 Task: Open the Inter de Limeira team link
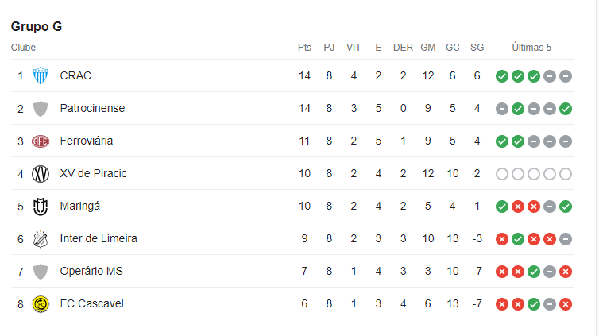click(x=99, y=238)
